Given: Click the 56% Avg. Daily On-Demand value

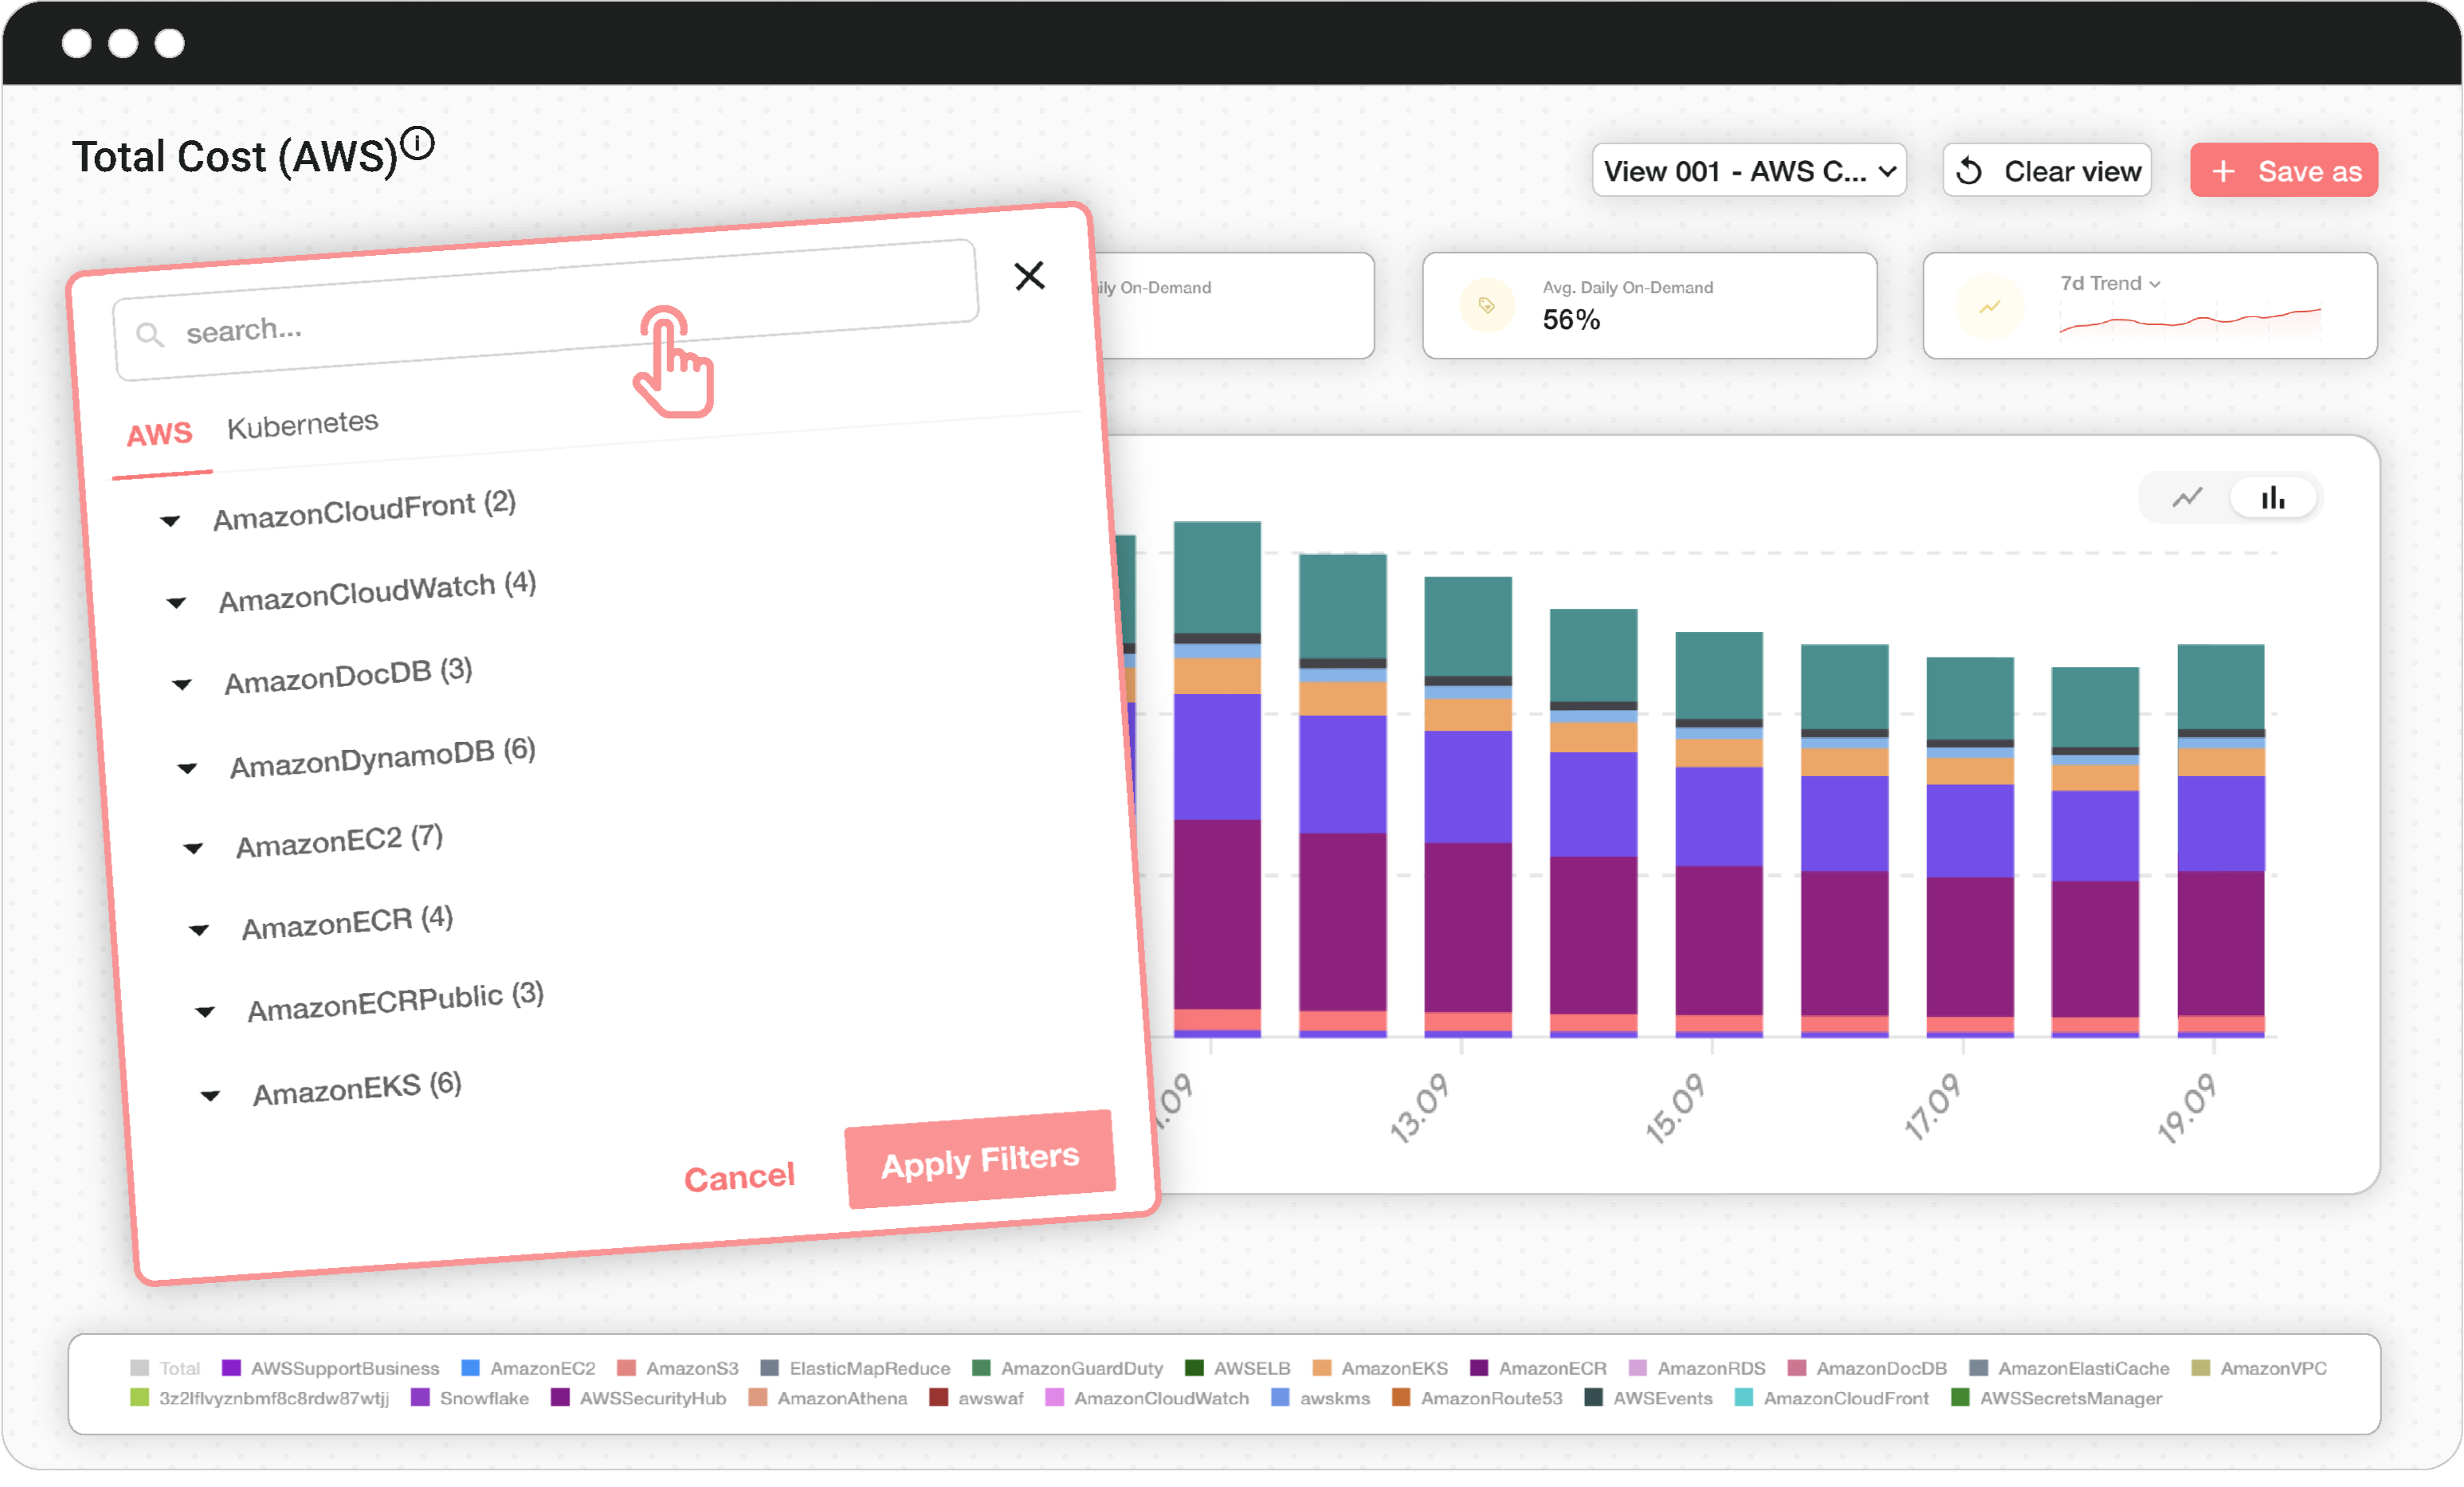Looking at the screenshot, I should [x=1571, y=320].
